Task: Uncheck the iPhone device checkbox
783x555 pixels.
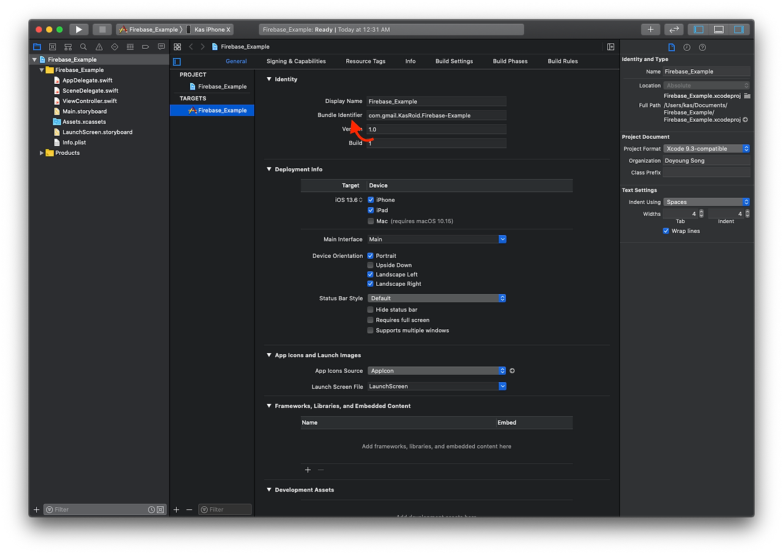Action: [371, 200]
